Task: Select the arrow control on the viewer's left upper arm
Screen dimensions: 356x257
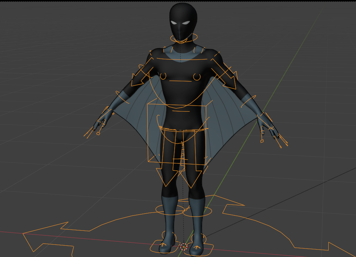Action: point(142,73)
